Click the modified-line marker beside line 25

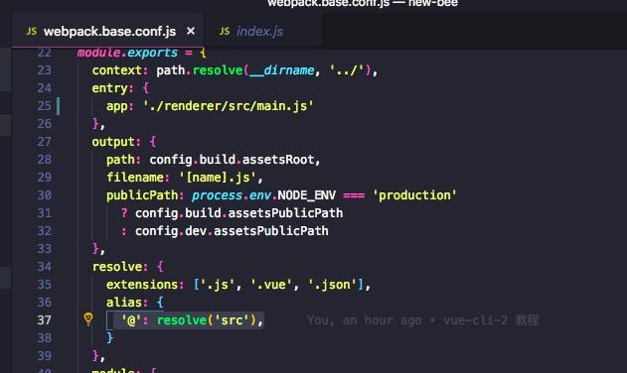[x=59, y=106]
